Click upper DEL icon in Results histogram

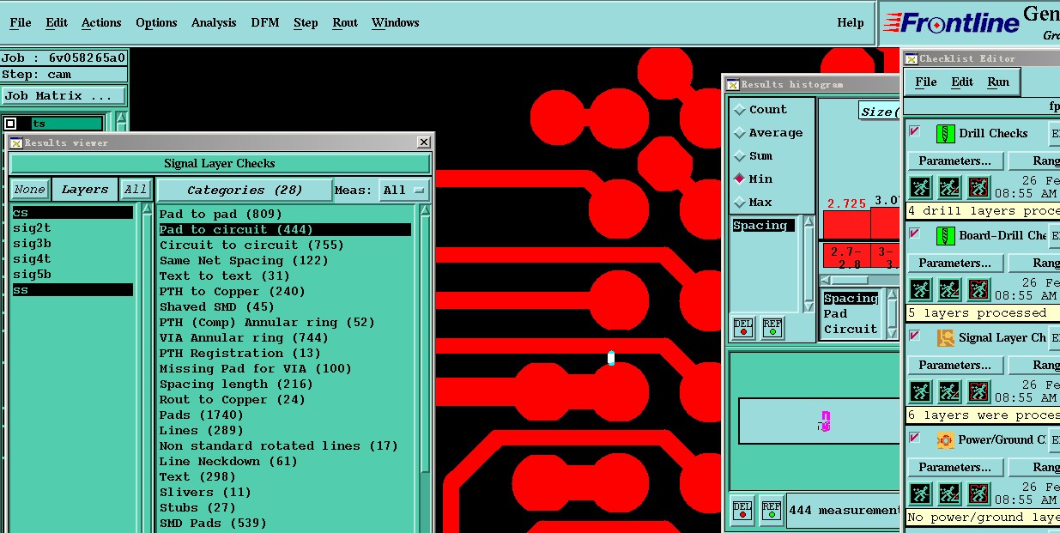pos(743,328)
